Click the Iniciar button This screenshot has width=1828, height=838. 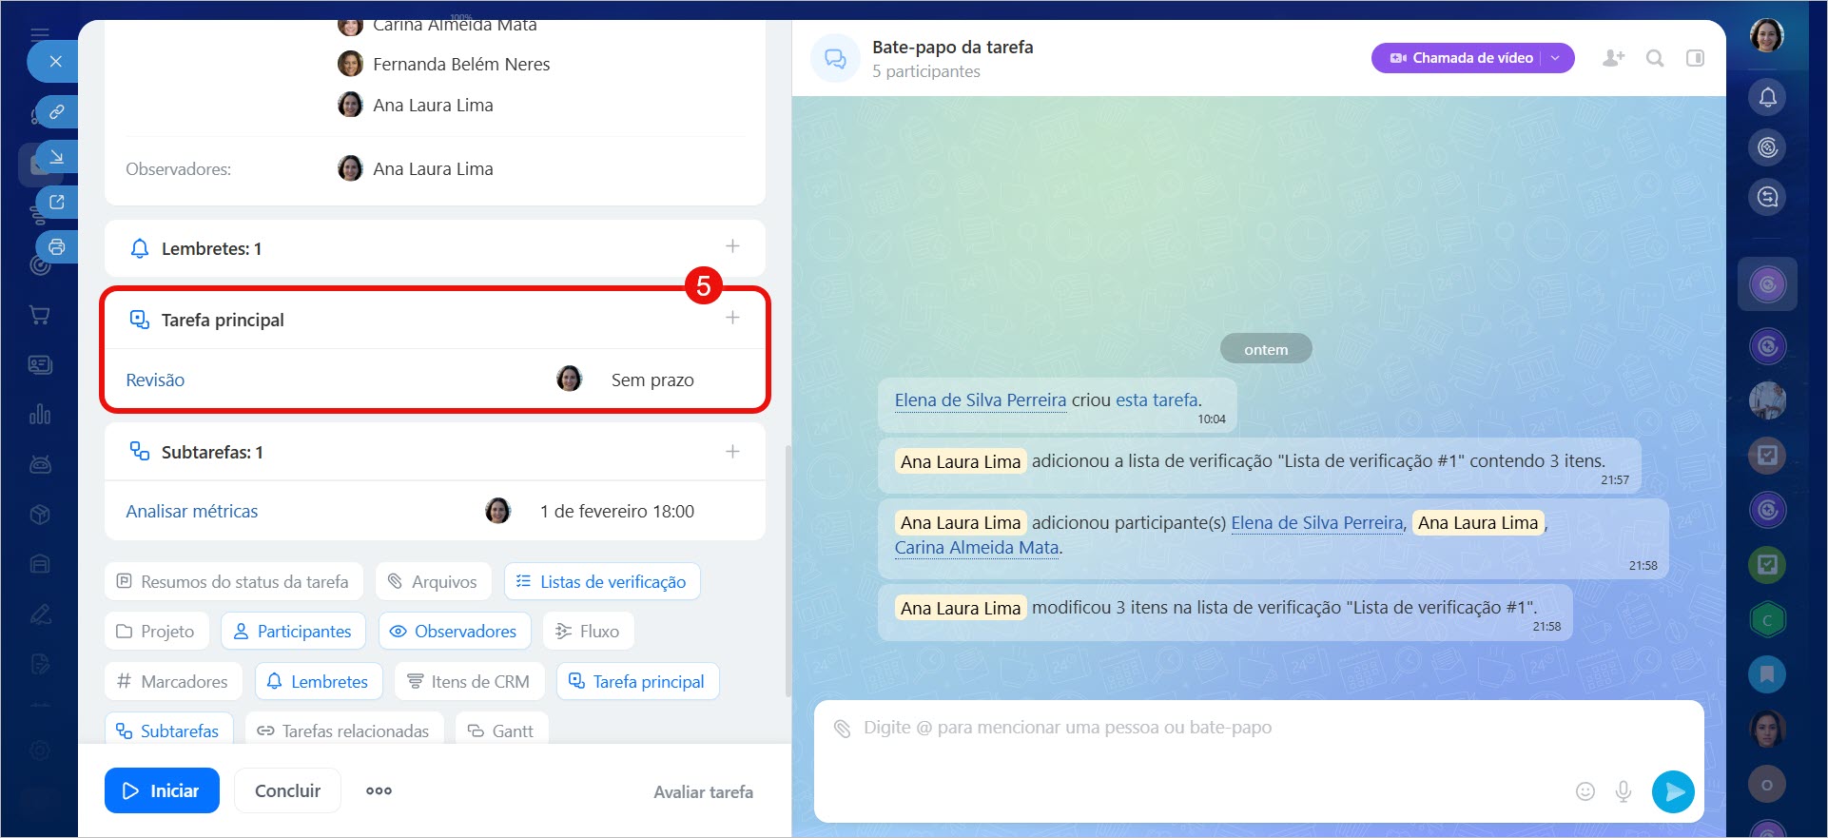click(x=162, y=791)
